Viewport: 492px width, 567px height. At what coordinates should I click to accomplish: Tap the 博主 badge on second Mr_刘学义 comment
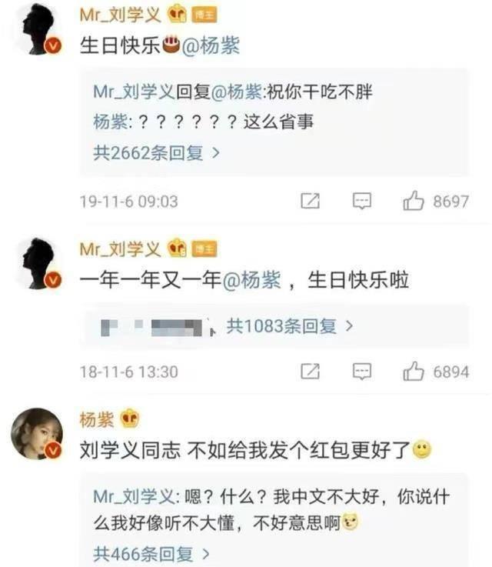[204, 249]
